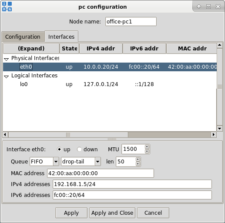This screenshot has width=225, height=223.
Task: Click the pane splitter handle
Action: 112,139
